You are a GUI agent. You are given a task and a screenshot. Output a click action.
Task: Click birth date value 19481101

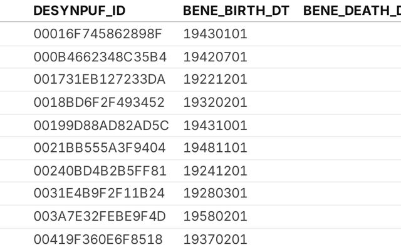pyautogui.click(x=215, y=148)
